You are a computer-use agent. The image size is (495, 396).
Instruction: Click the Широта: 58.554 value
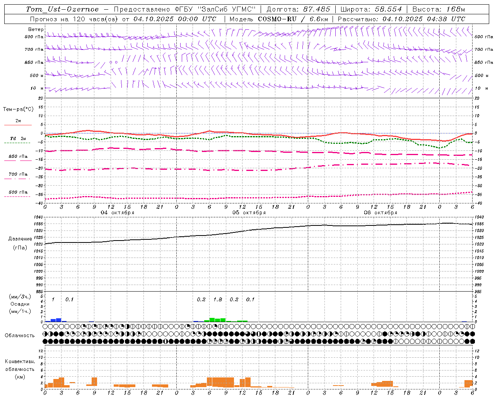pyautogui.click(x=371, y=9)
